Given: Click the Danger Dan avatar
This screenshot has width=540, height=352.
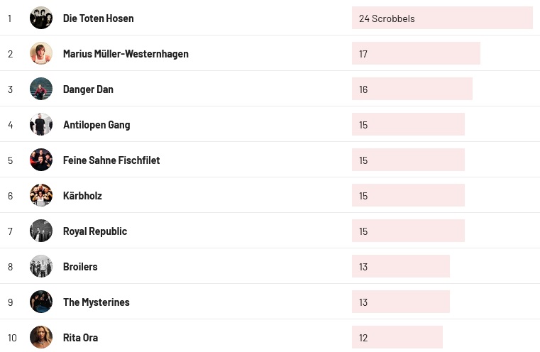Looking at the screenshot, I should coord(41,89).
